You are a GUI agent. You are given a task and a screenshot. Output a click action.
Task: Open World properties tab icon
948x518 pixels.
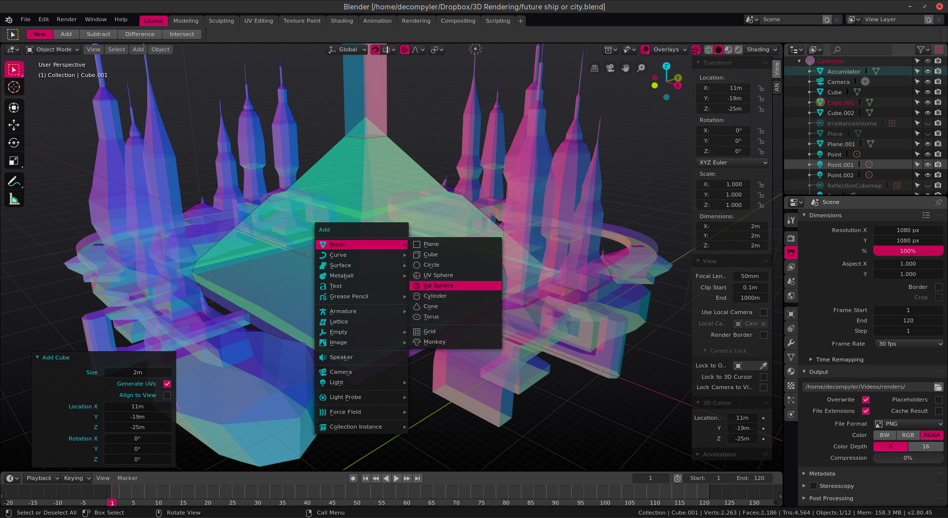point(791,295)
